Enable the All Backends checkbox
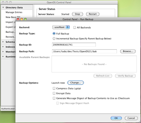 (x=75, y=28)
